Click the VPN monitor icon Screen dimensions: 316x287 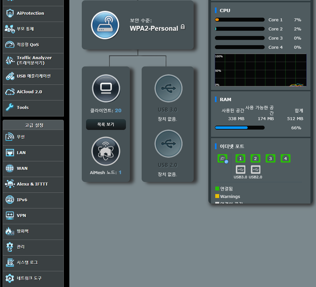[x=10, y=215]
